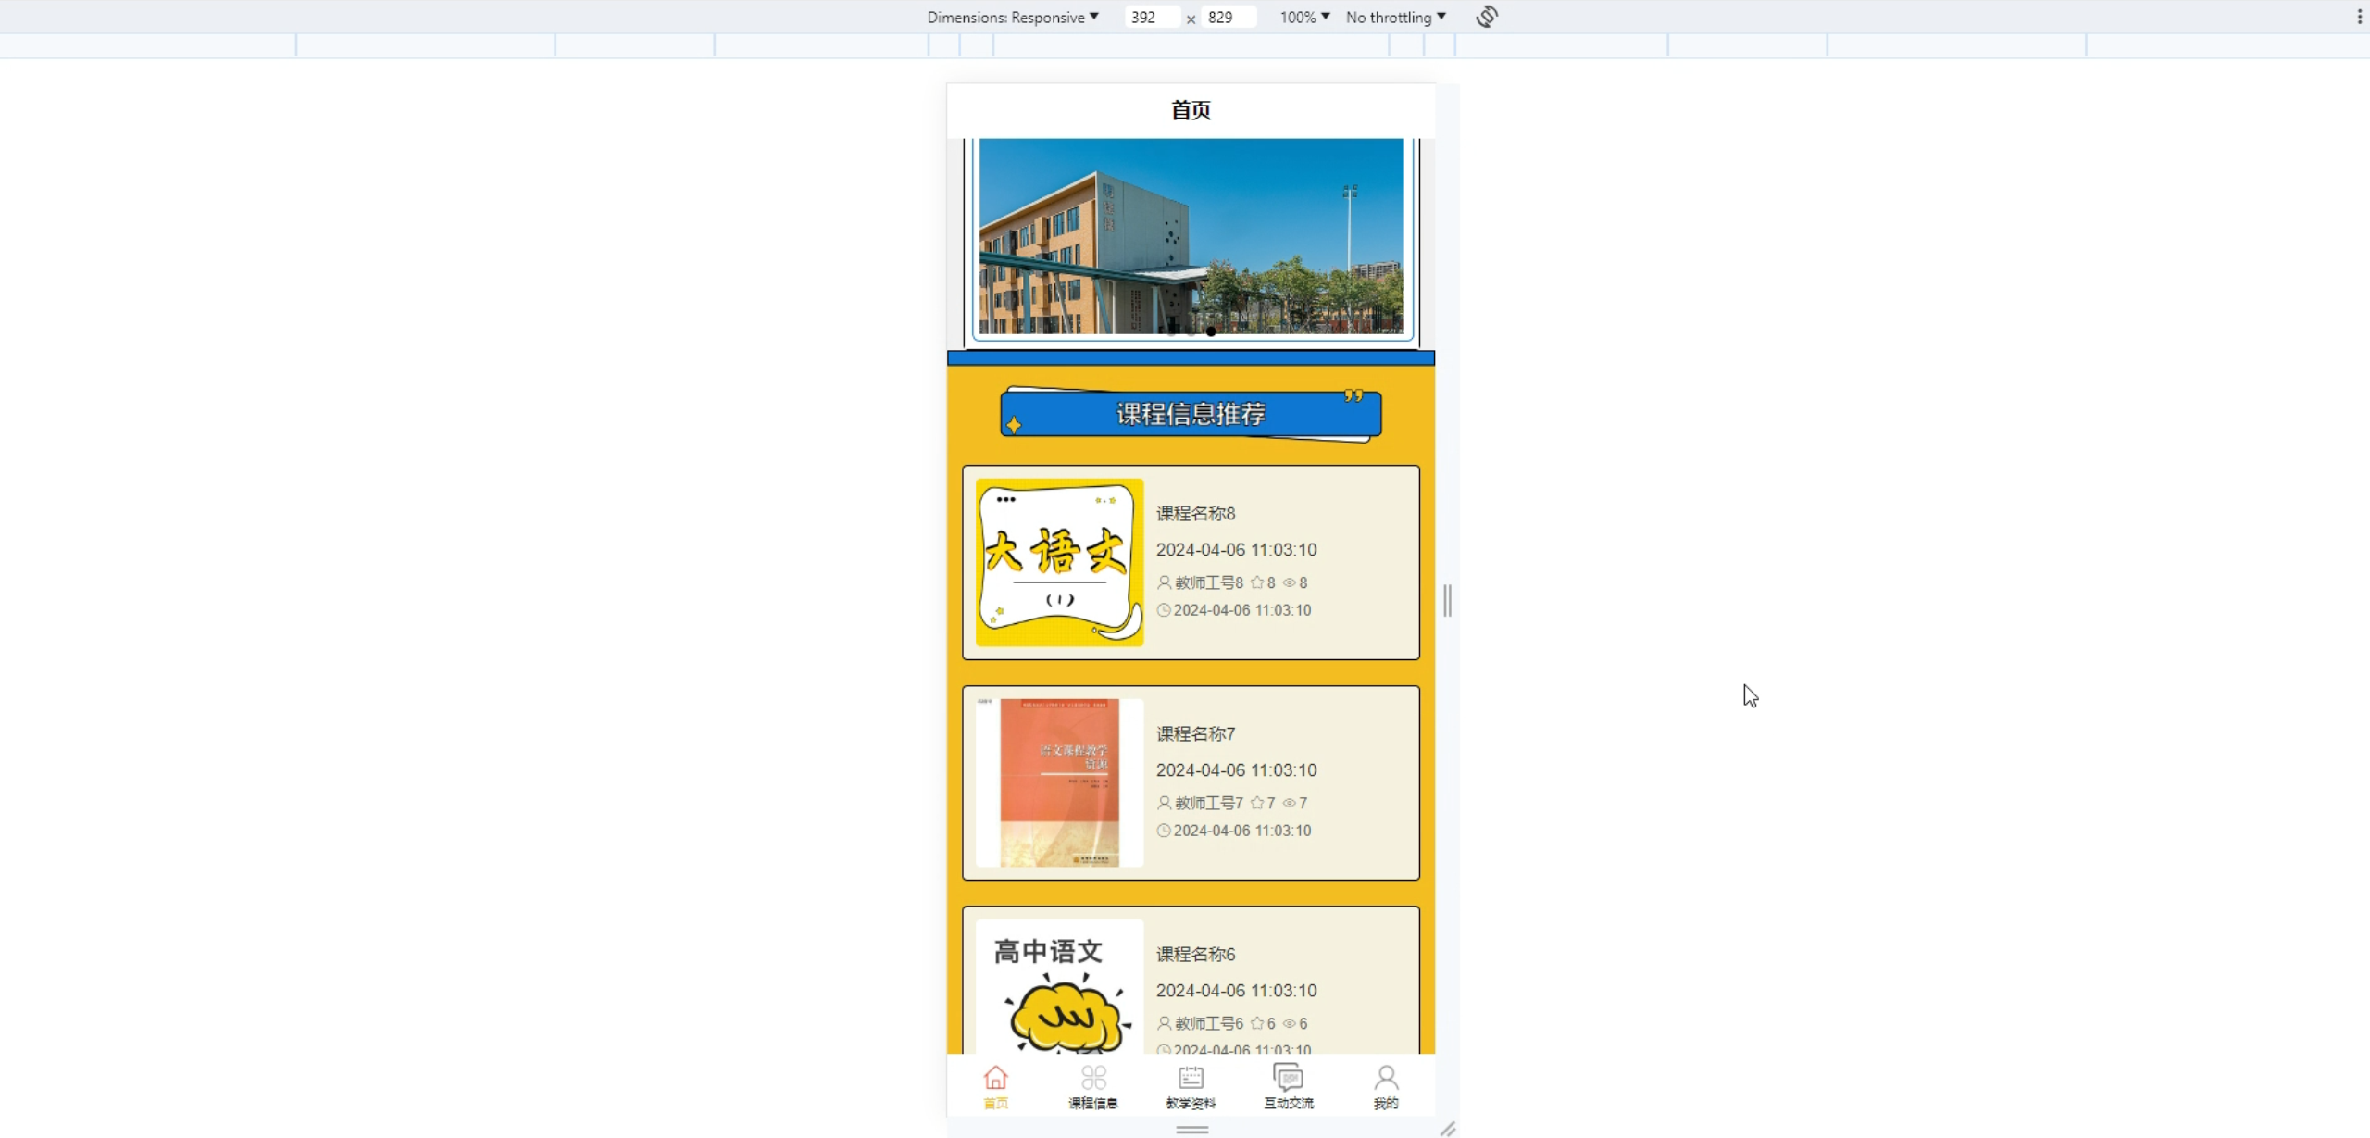The height and width of the screenshot is (1138, 2370).
Task: Click the right edge viewport resize handle
Action: (1447, 600)
